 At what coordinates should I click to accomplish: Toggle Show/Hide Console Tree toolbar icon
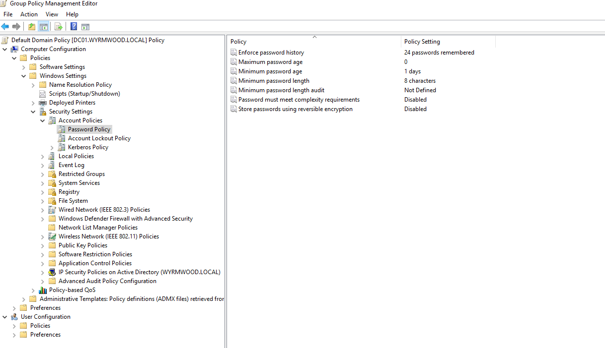[x=44, y=27]
